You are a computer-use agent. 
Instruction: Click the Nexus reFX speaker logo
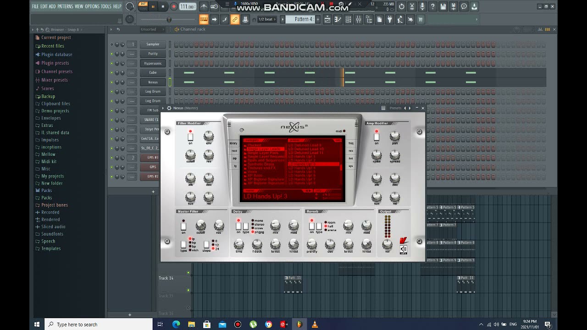(x=403, y=249)
